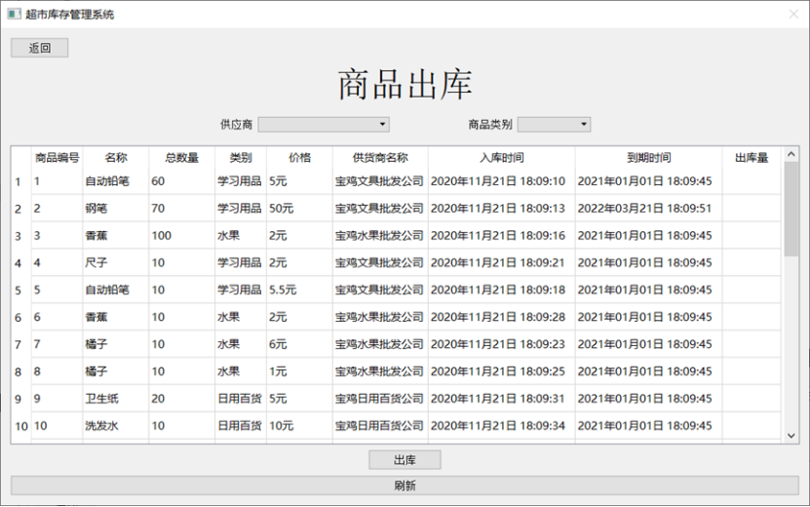Click the 钢笔 name cell
The image size is (810, 507).
116,209
